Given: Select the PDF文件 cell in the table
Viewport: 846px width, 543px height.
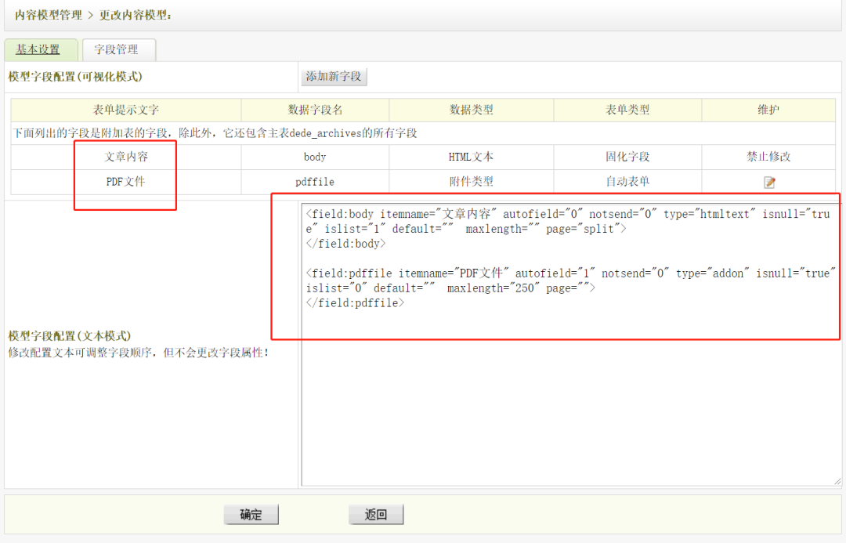Looking at the screenshot, I should [126, 182].
